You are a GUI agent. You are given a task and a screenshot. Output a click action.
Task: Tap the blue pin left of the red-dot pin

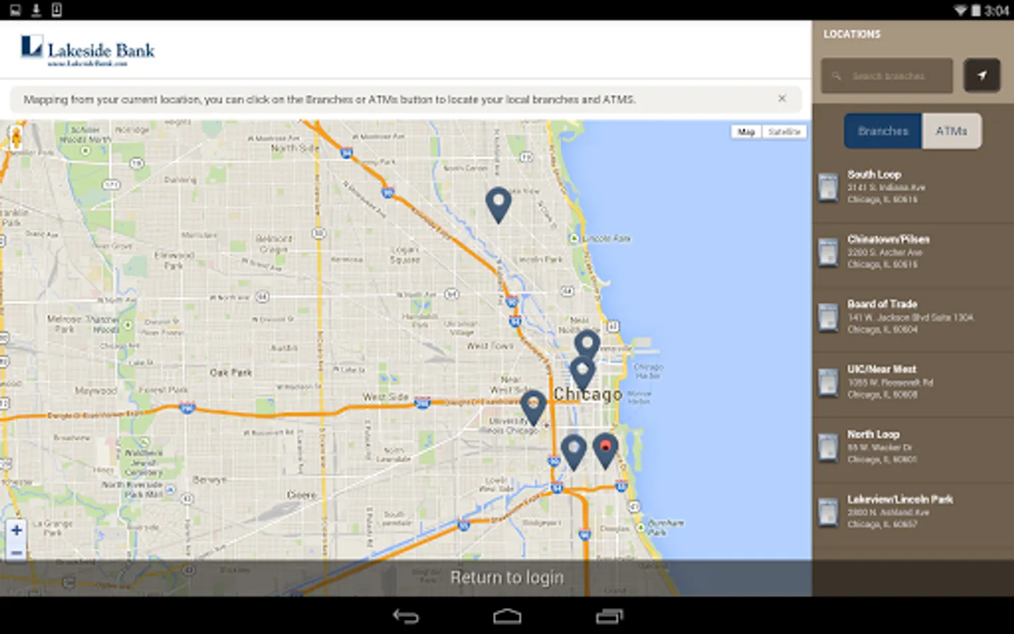(574, 452)
